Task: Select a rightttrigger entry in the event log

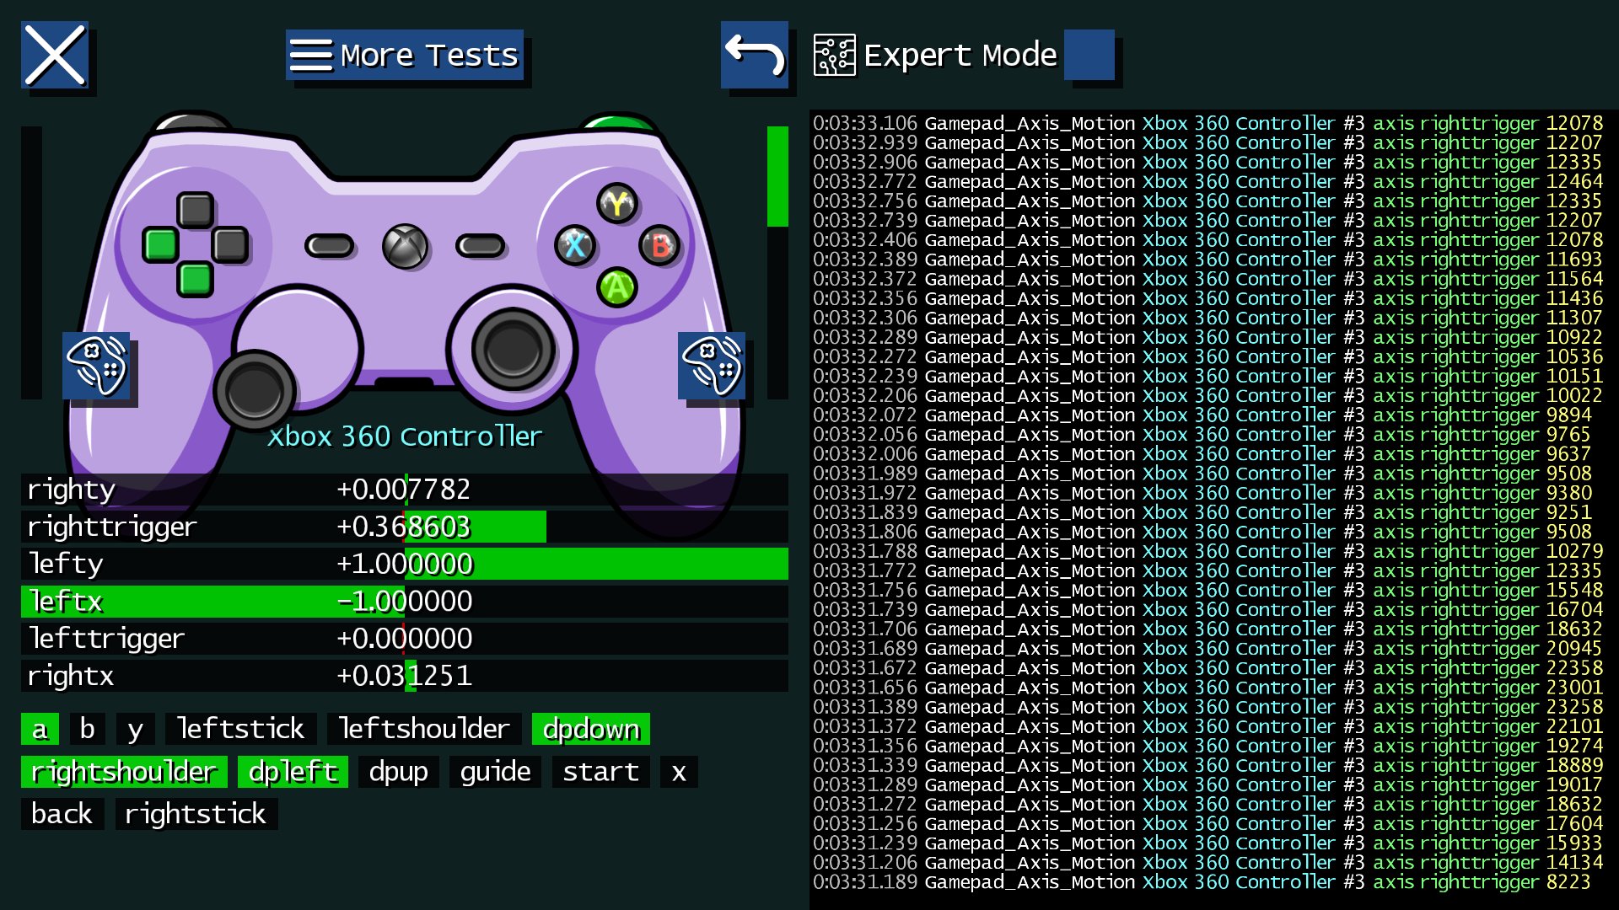Action: [x=1181, y=123]
